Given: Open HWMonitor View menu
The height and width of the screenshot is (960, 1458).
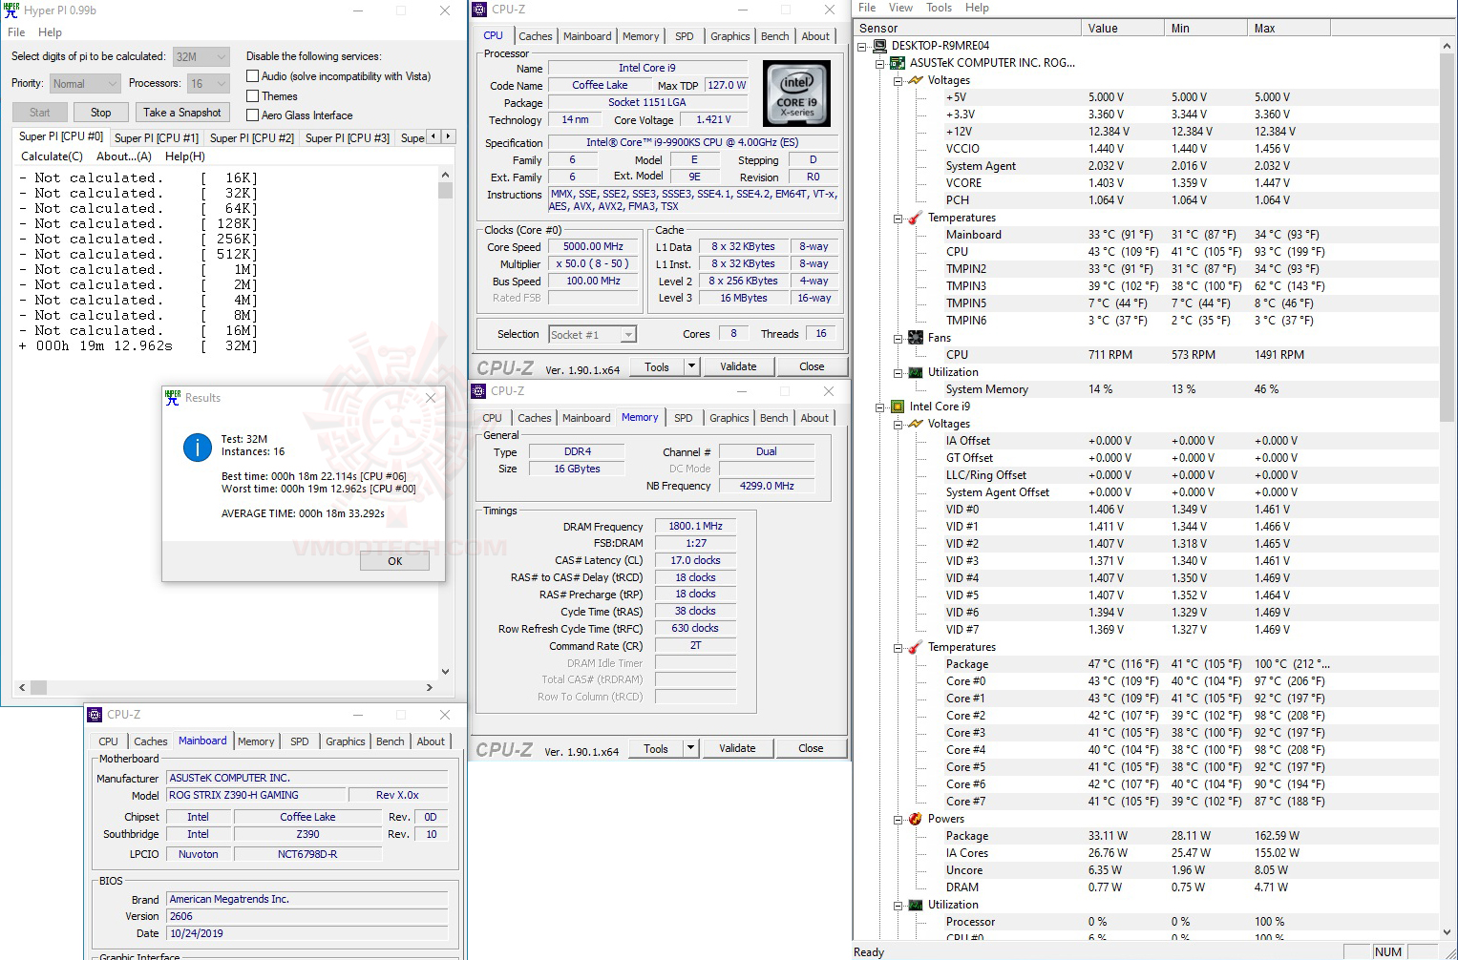Looking at the screenshot, I should [x=901, y=8].
